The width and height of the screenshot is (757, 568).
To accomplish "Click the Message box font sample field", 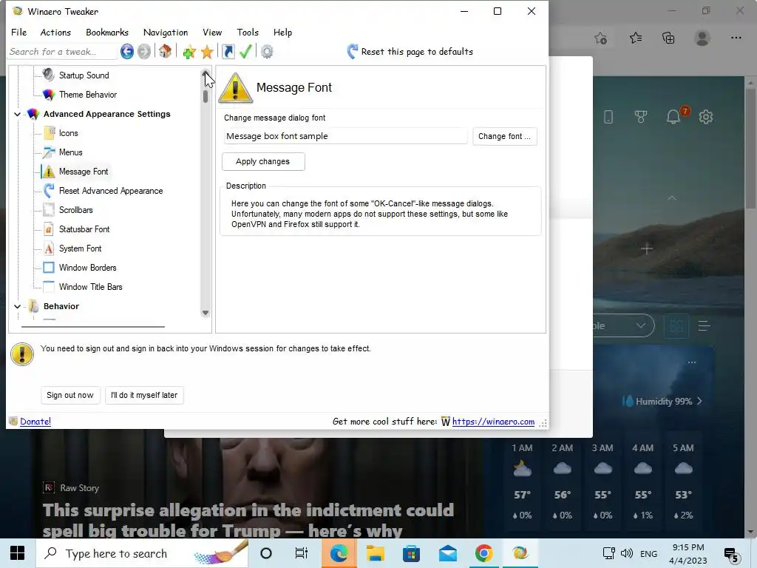I will tap(345, 136).
